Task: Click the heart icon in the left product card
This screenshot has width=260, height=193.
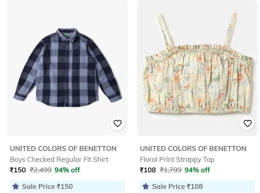Action: click(118, 123)
